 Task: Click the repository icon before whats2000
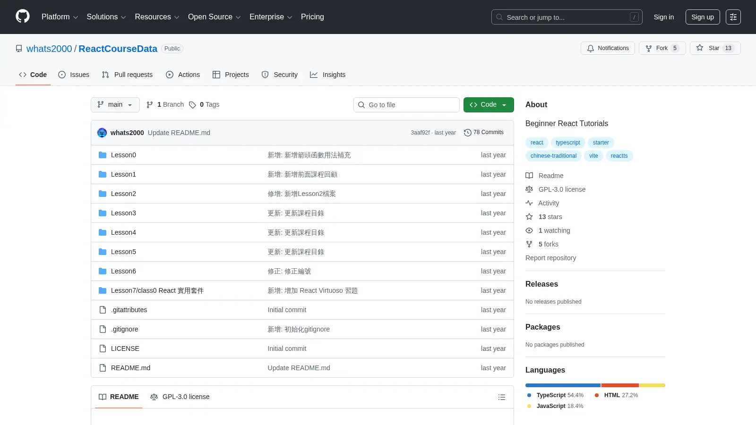coord(19,49)
